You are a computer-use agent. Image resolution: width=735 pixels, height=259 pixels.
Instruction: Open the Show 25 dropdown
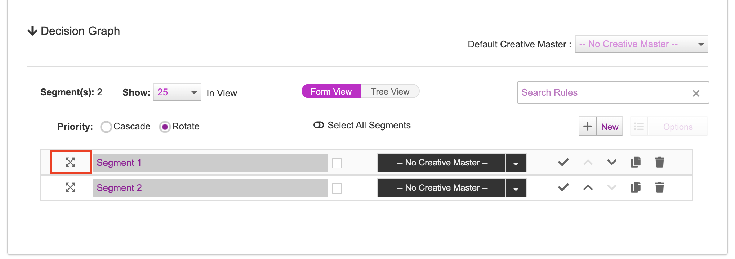[x=177, y=92]
